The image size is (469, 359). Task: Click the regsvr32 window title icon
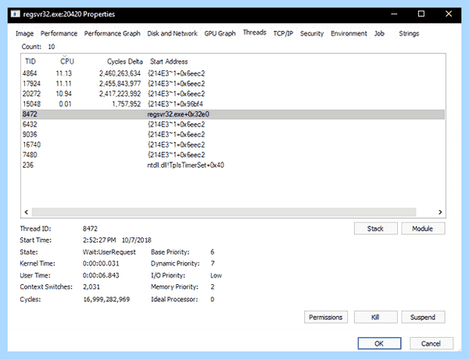16,14
